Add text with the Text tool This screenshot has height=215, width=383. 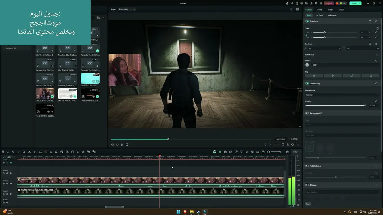(x=35, y=152)
